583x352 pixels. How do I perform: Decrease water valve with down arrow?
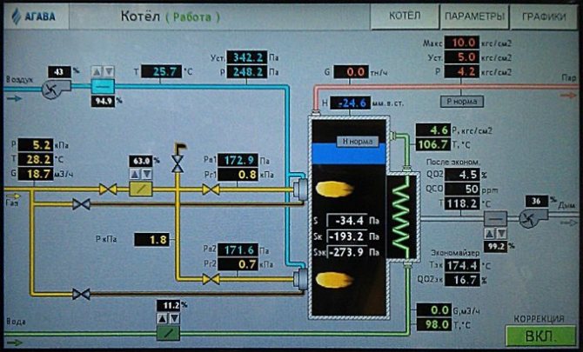177,317
